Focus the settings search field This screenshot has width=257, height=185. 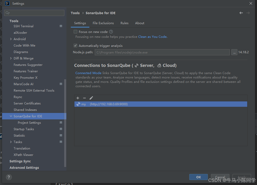tap(34, 13)
